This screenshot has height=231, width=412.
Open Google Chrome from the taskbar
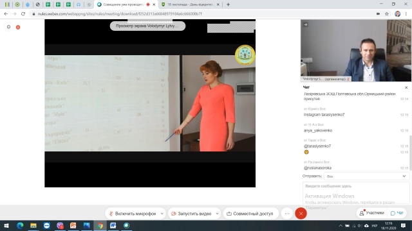100,225
